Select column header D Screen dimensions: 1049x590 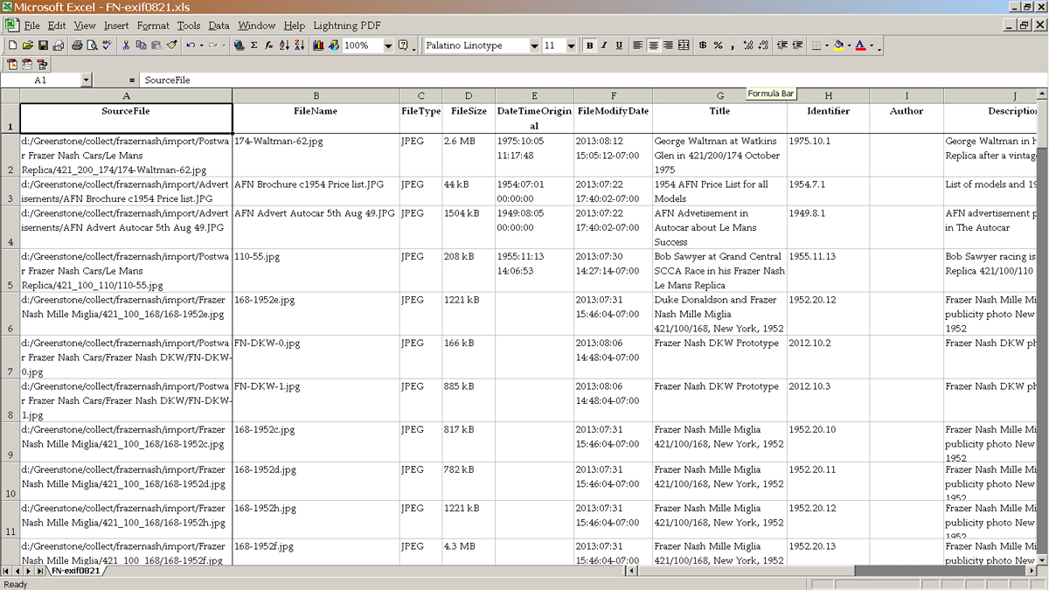[469, 96]
